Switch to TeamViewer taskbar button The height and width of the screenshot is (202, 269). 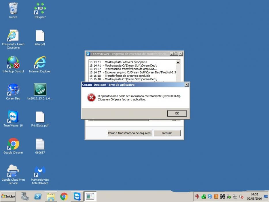point(77,196)
